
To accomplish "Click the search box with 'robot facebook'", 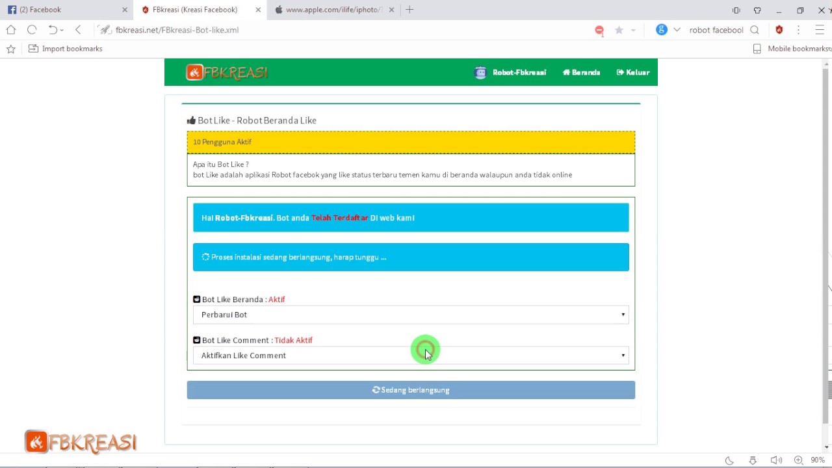I will pos(716,30).
